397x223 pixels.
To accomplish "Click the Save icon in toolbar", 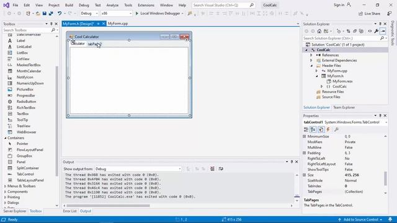I will [44, 14].
